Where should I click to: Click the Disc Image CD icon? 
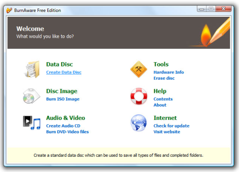32,96
